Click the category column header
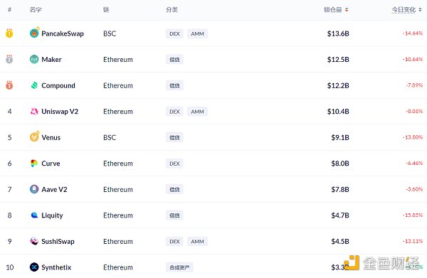The image size is (427, 278). [x=172, y=10]
